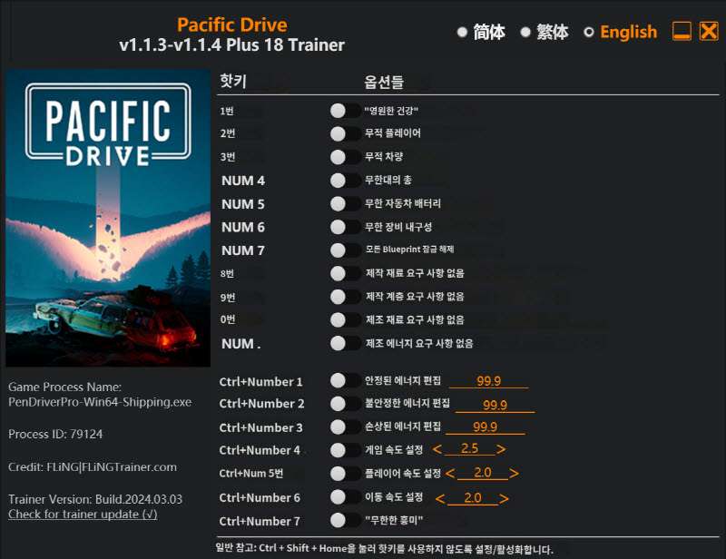
Task: Minimize the trainer with the orange window icon
Action: coord(682,31)
